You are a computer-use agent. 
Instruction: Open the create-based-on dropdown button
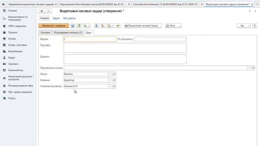pyautogui.click(x=87, y=26)
